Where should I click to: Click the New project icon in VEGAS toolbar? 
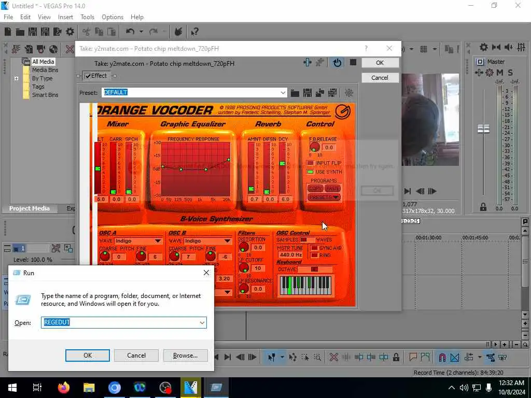7,32
